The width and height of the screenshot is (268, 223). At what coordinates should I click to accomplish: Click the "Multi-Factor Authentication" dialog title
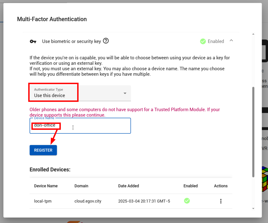(x=52, y=19)
